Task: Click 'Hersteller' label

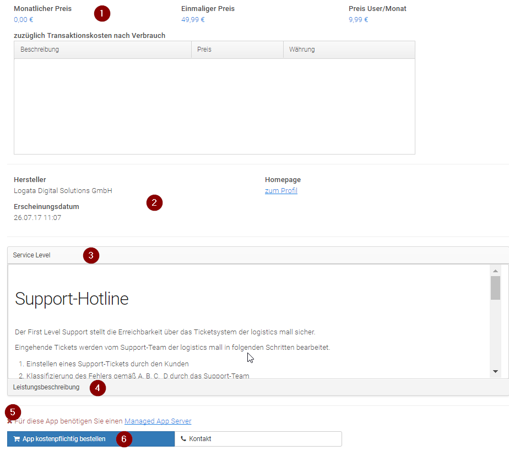Action: [x=30, y=179]
